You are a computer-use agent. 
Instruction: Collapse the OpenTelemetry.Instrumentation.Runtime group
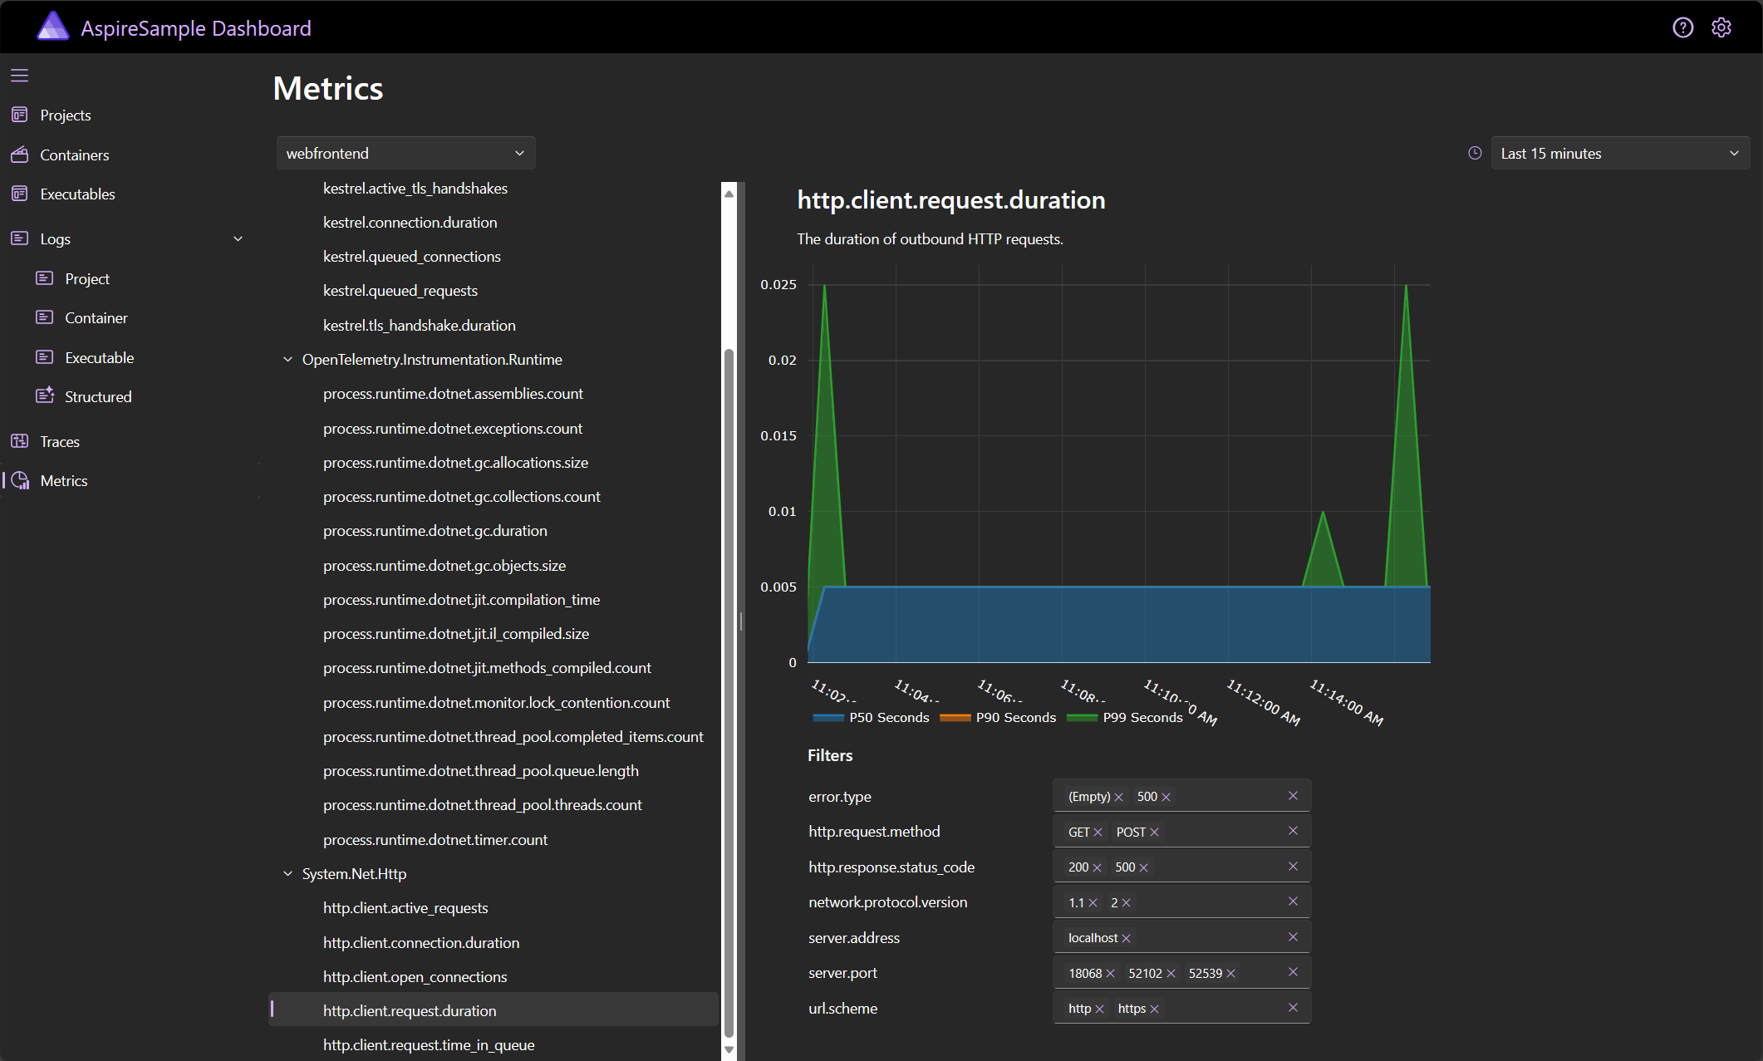[287, 359]
